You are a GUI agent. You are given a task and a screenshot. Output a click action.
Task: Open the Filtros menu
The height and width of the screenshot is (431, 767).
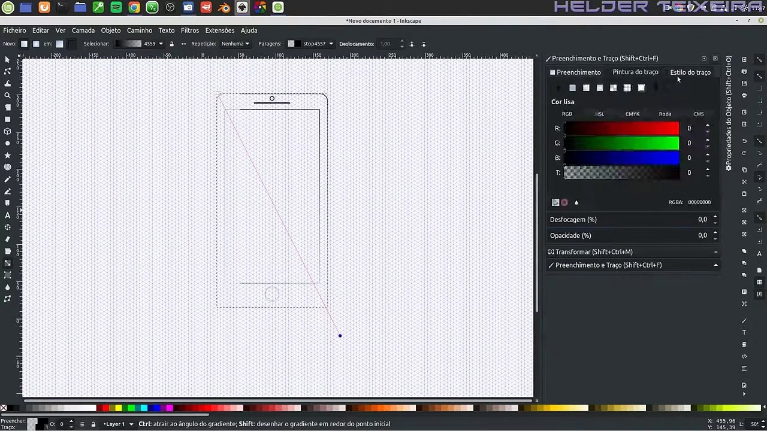click(x=189, y=31)
